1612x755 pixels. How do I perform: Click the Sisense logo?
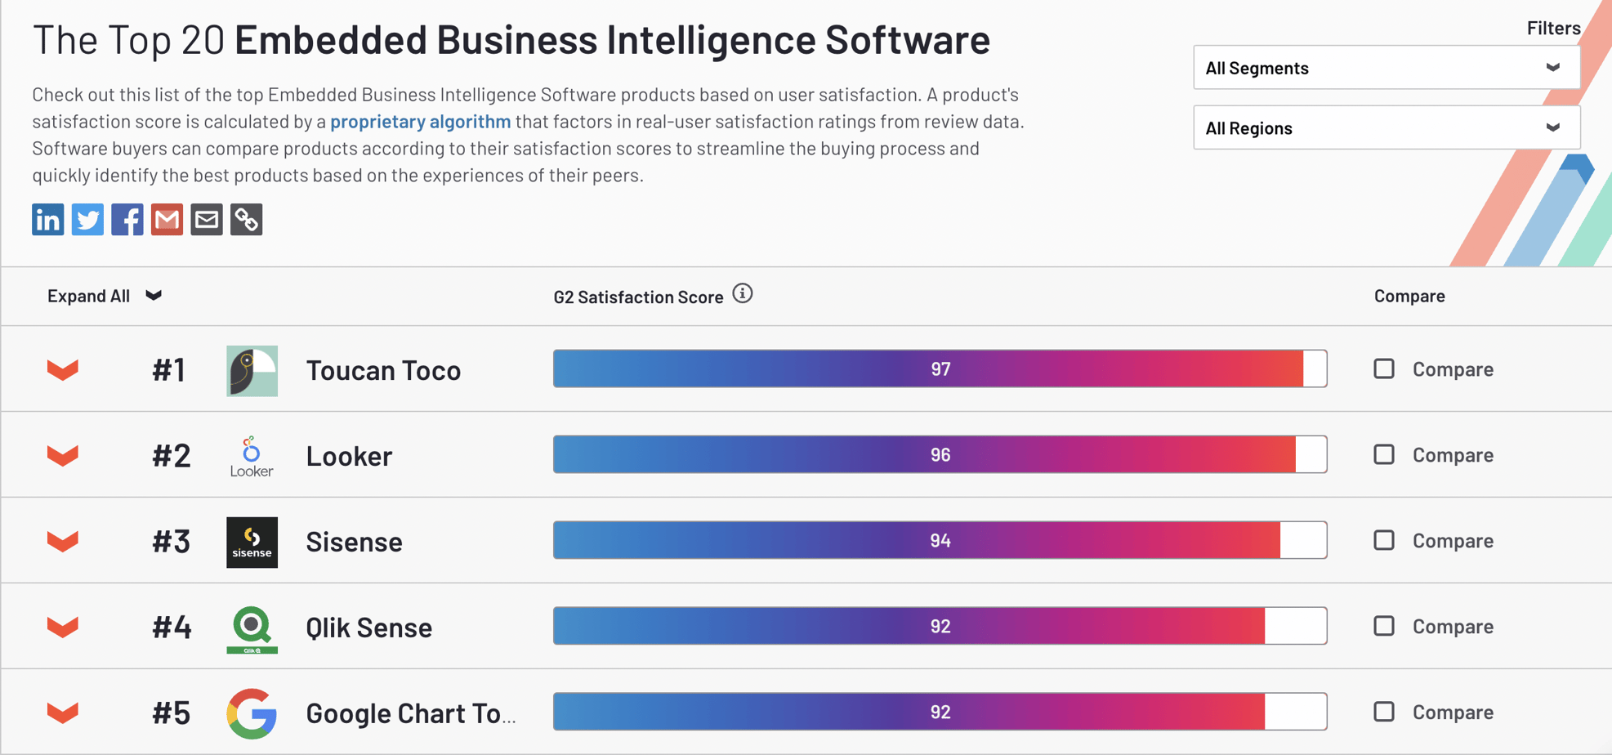[252, 542]
